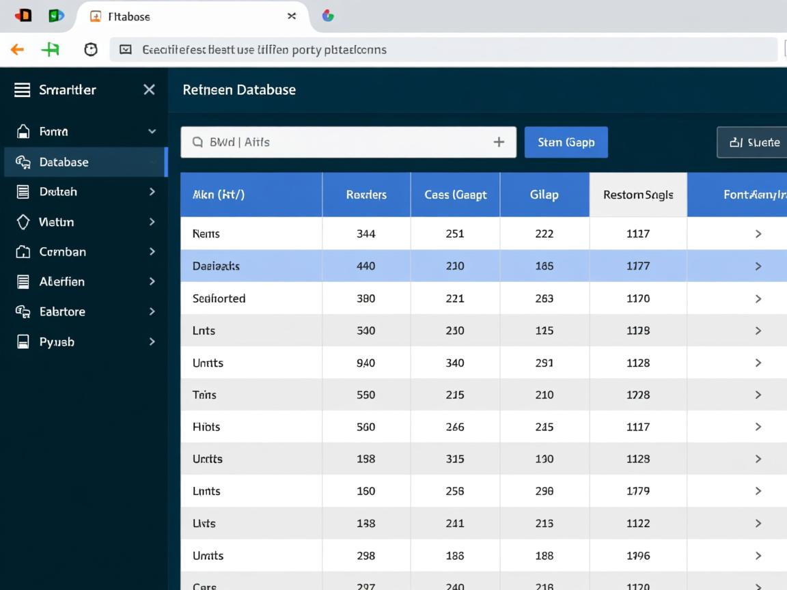Image resolution: width=787 pixels, height=590 pixels.
Task: Close the sidebar with the X icon
Action: coord(149,90)
